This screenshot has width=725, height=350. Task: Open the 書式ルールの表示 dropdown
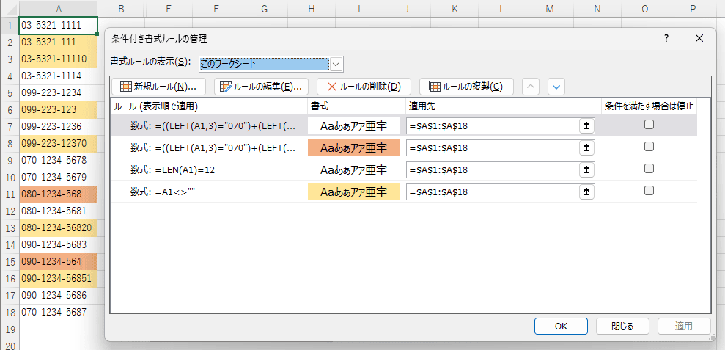coord(336,64)
